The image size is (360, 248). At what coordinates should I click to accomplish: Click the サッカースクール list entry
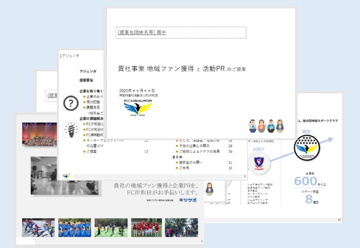[257, 194]
